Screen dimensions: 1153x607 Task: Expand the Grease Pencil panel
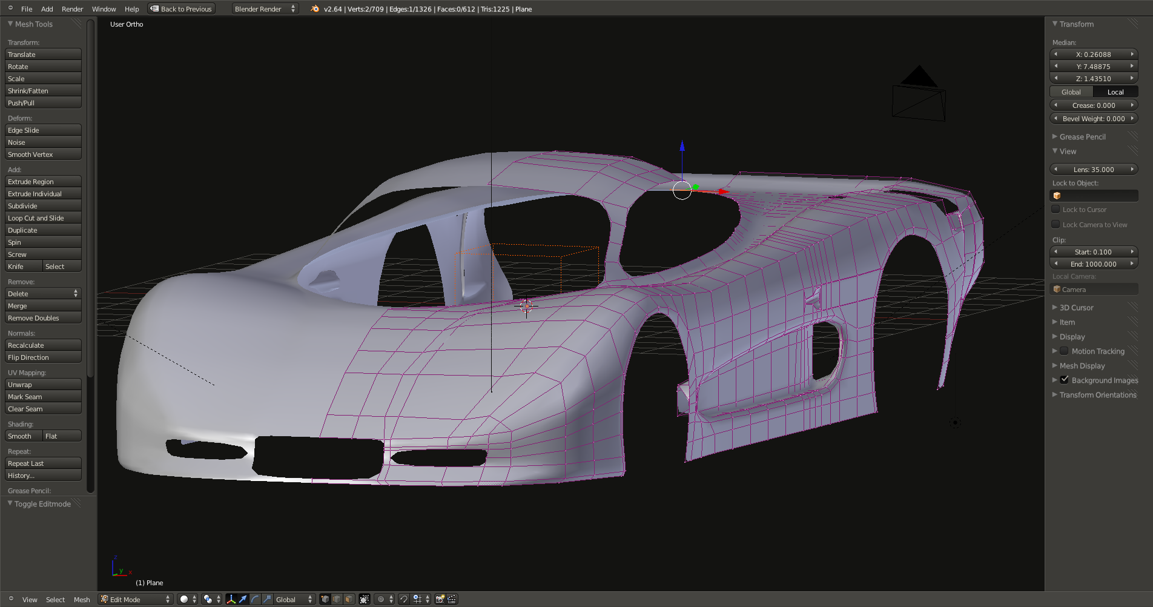pos(1082,137)
